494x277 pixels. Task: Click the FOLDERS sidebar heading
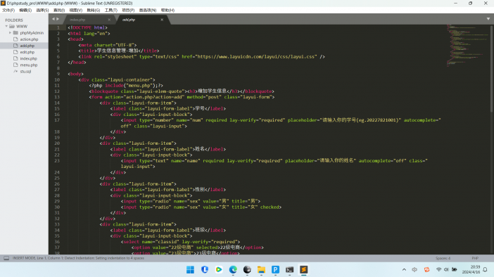pyautogui.click(x=14, y=20)
